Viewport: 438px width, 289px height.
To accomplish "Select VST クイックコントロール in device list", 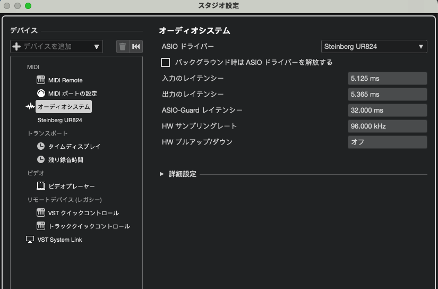I will 83,213.
